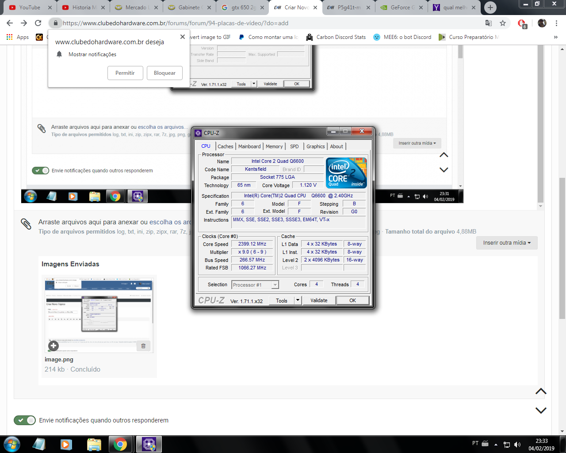Screen dimensions: 566x453
Task: Click the site lock icon in the address bar
Action: [x=55, y=23]
